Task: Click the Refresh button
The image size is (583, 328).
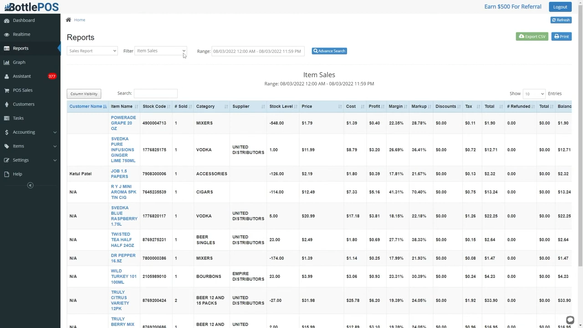Action: [x=561, y=20]
